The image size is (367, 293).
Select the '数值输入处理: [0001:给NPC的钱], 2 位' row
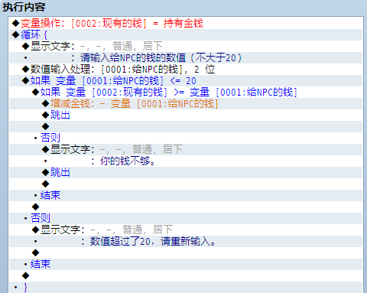[186, 69]
